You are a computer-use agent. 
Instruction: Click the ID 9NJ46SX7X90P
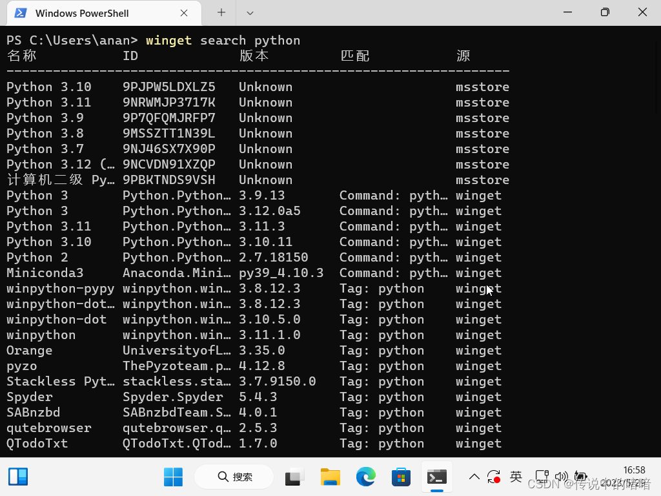click(x=168, y=149)
